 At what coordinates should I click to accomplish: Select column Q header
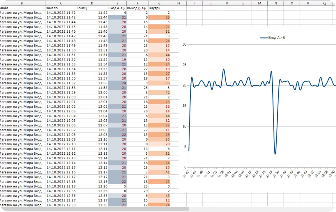[324, 3]
